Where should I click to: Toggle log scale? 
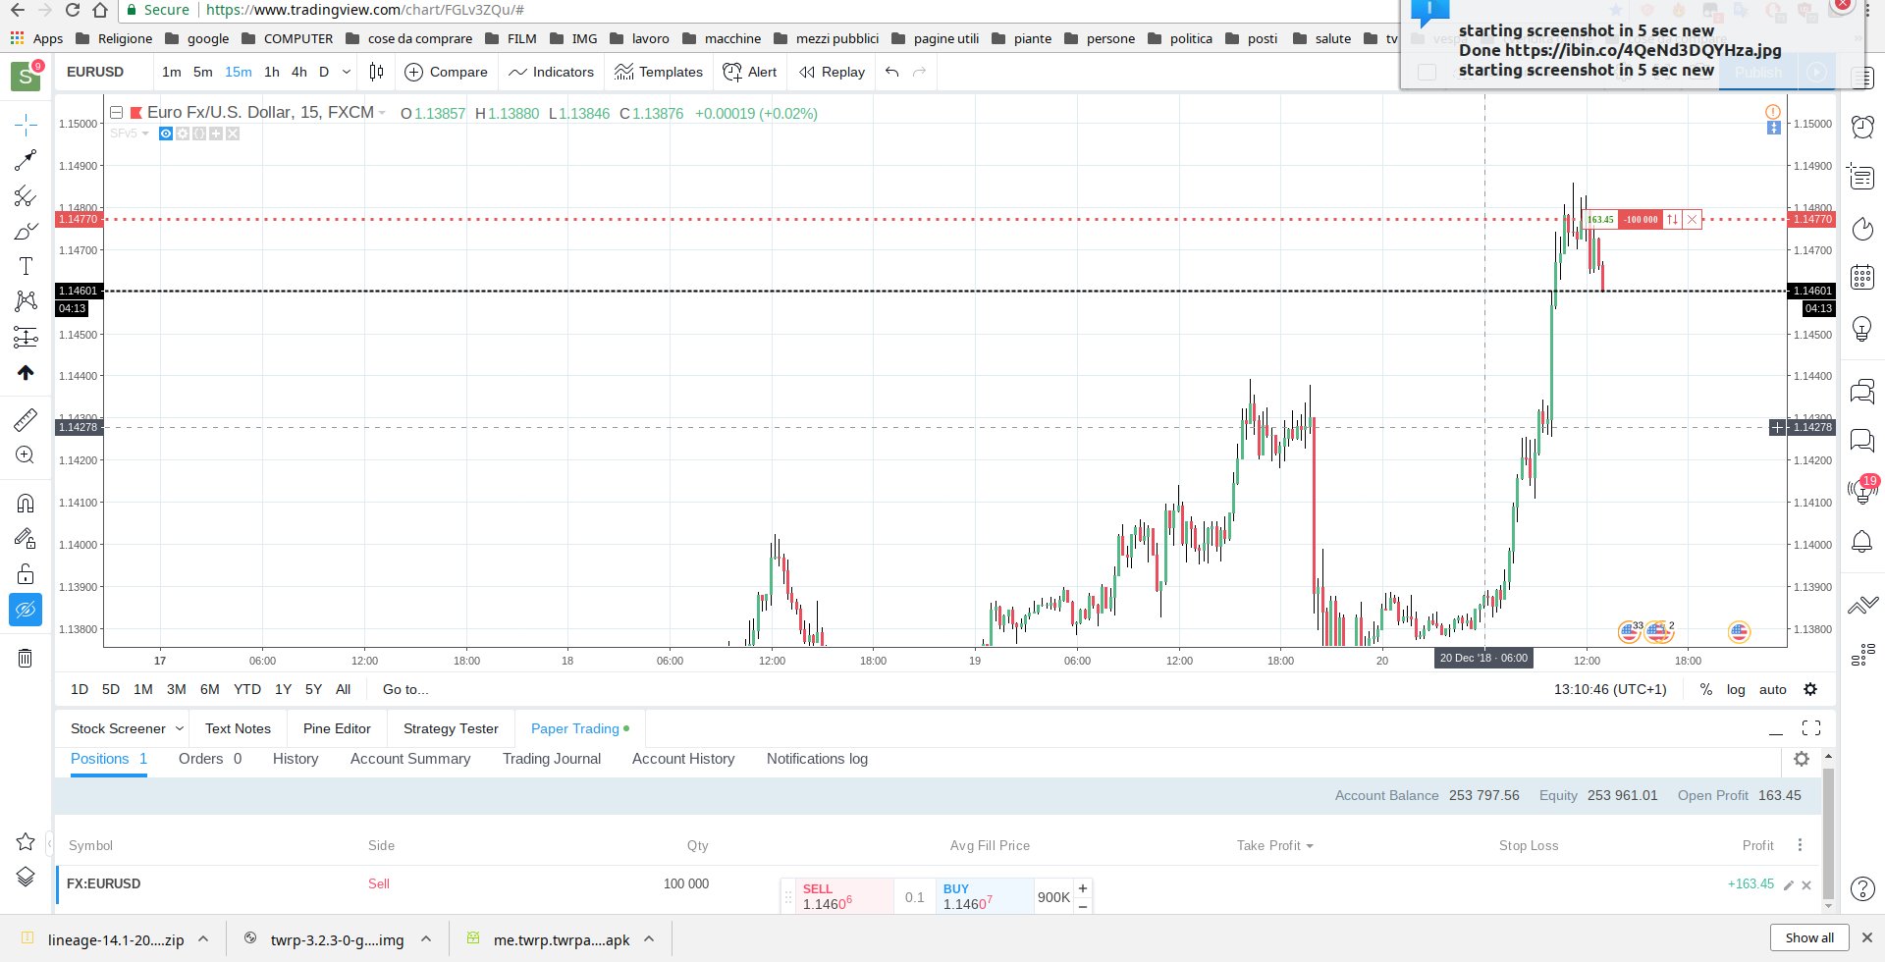1736,689
